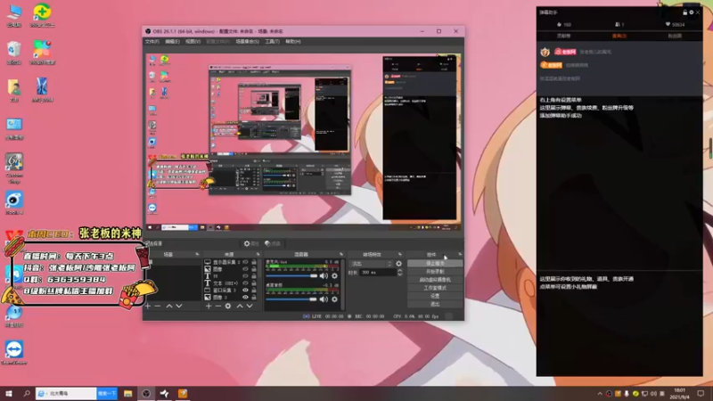Click the Audio Mixer vertical scrollbar
Viewport: 713px width, 401px height.
click(x=342, y=284)
